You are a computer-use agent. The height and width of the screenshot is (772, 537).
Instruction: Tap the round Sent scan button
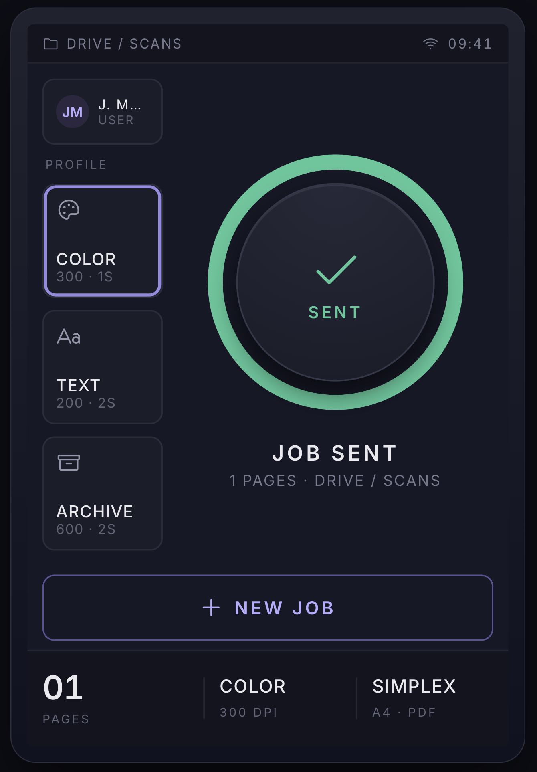point(336,282)
